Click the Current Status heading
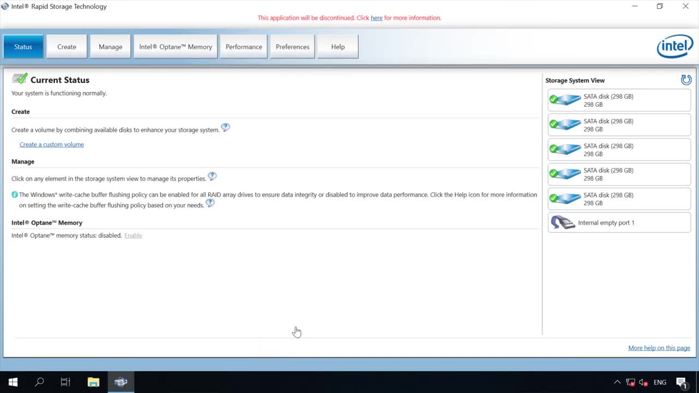This screenshot has width=699, height=393. [x=60, y=80]
